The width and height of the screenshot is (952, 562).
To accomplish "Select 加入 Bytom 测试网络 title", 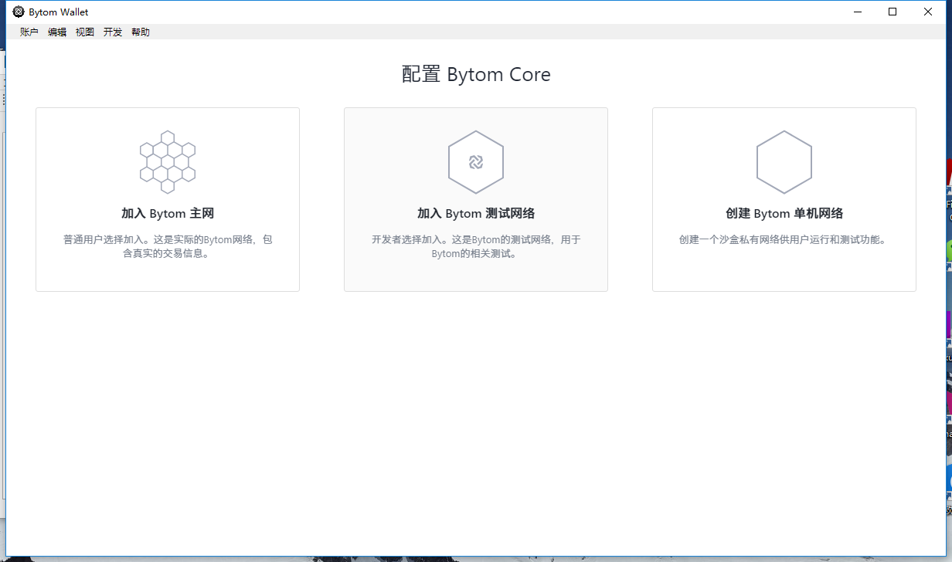I will coord(476,214).
